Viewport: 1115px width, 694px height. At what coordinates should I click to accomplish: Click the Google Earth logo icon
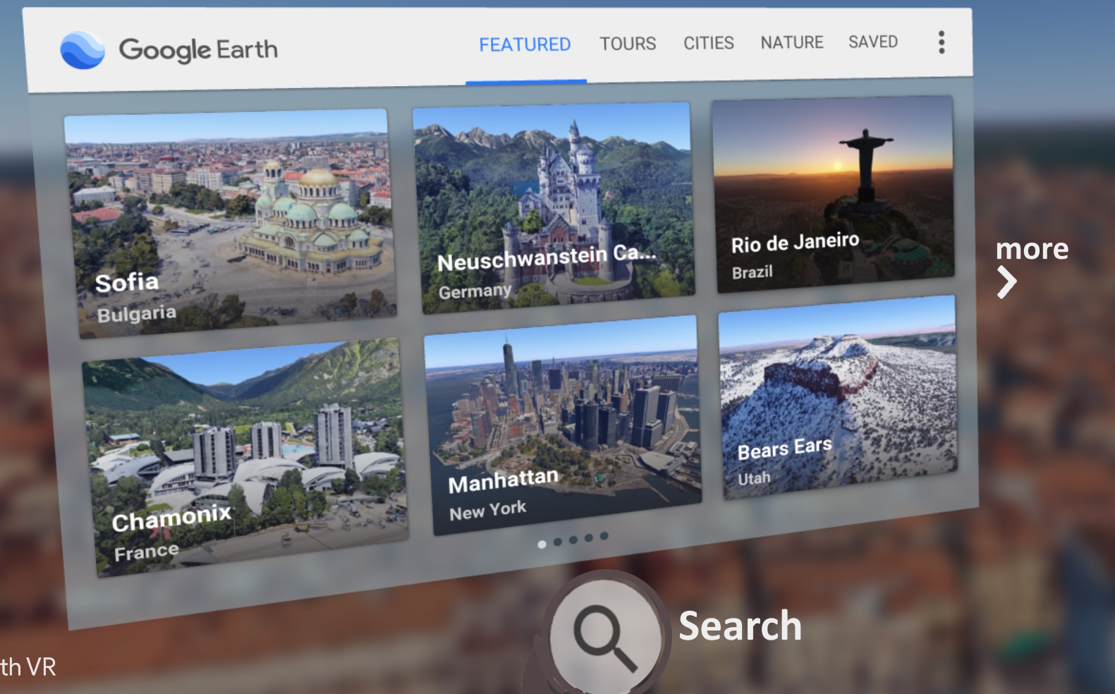click(83, 50)
